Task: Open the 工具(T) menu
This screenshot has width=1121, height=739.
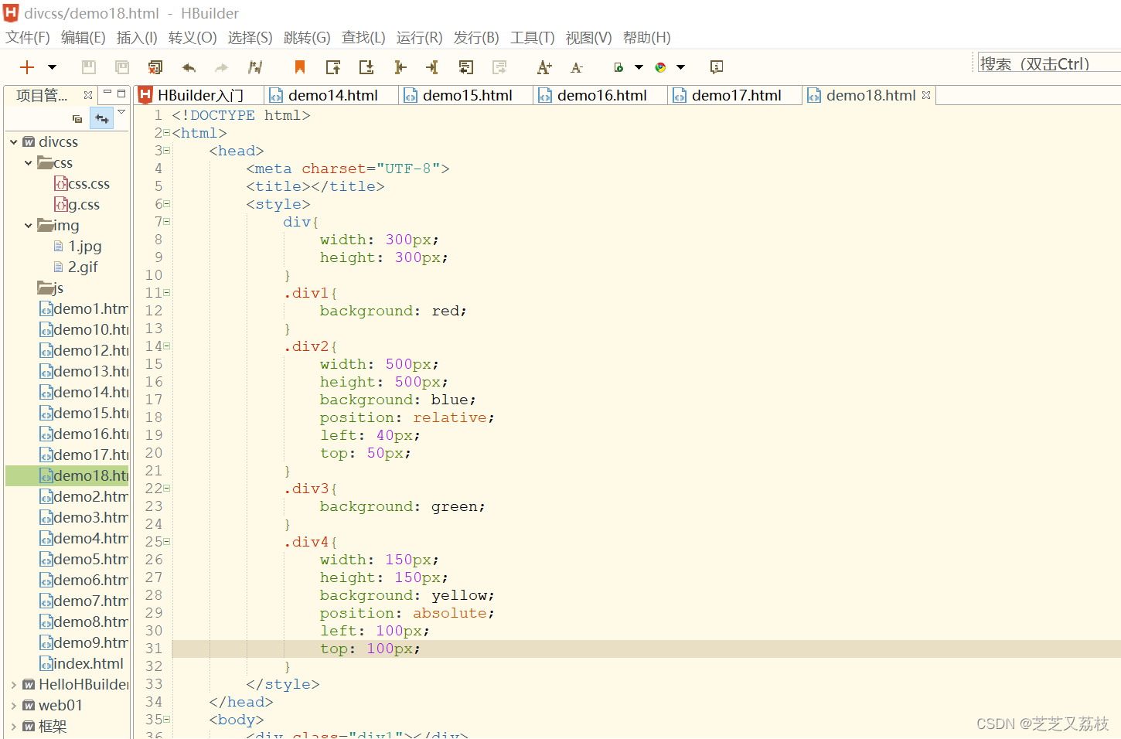Action: 532,38
